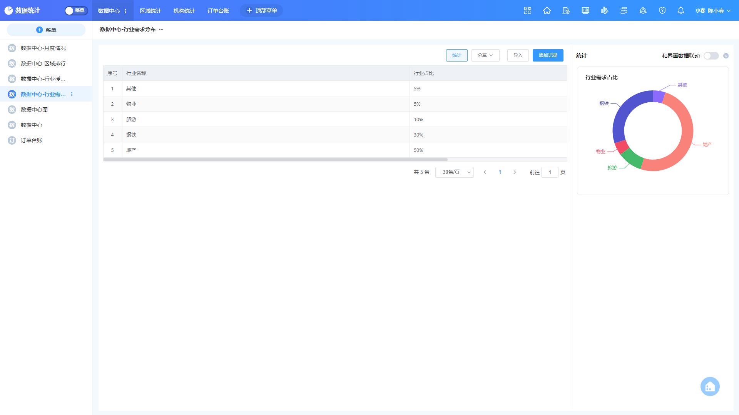Viewport: 739px width, 415px height.
Task: Select 数据中心 top tab
Action: (109, 11)
